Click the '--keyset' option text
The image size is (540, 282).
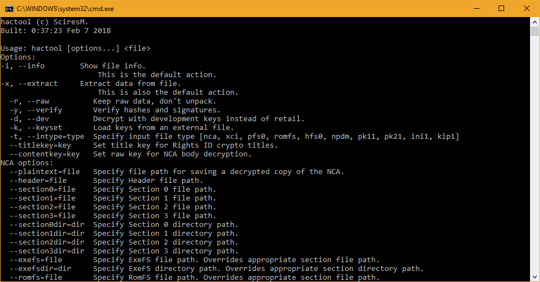coord(45,128)
